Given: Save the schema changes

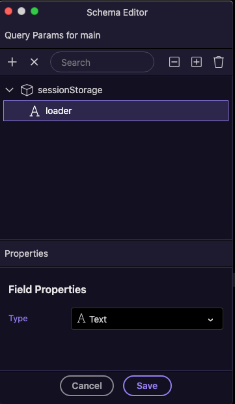Looking at the screenshot, I should pos(147,386).
